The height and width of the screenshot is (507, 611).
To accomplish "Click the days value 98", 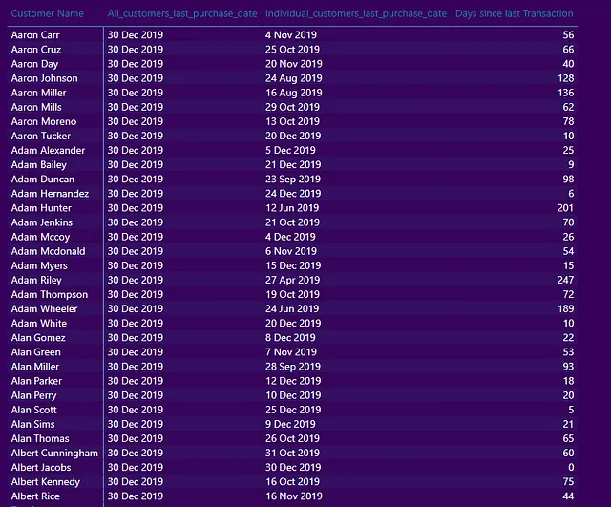I will point(568,180).
